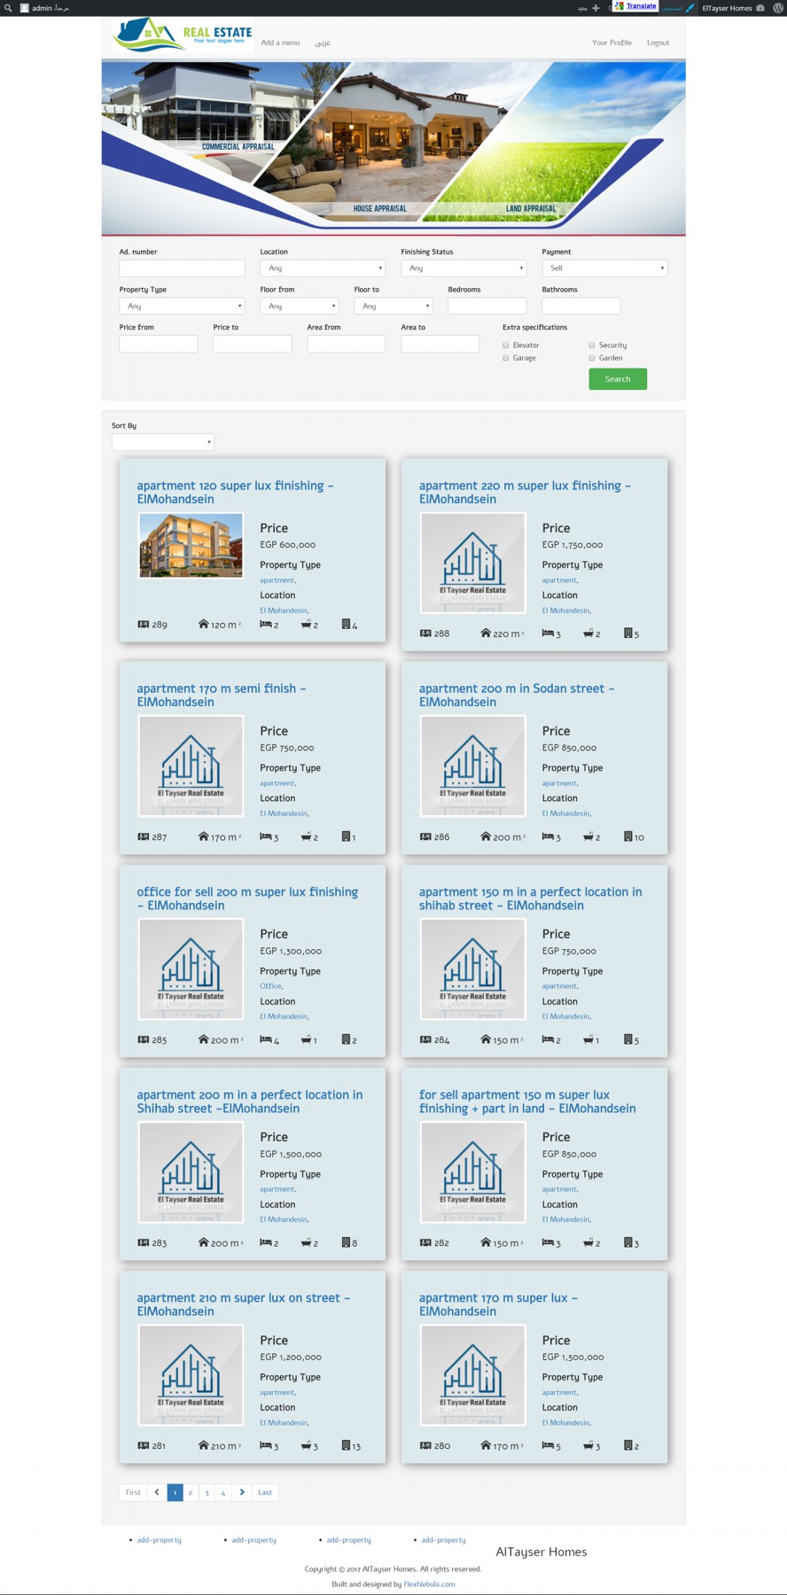Click the Ad. number input field

click(182, 268)
